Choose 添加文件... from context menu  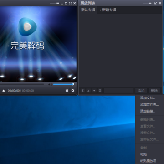click(x=149, y=98)
